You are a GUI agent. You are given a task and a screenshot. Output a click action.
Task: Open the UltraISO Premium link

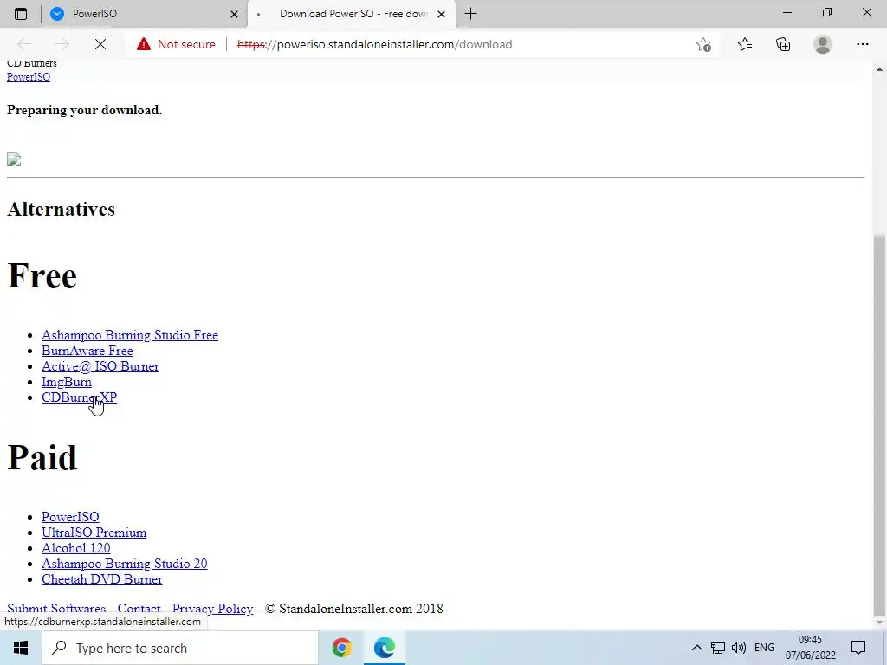94,533
